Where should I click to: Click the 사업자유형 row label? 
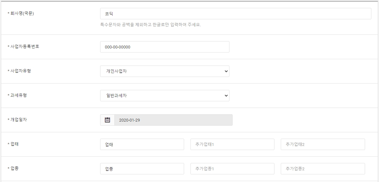(x=19, y=71)
